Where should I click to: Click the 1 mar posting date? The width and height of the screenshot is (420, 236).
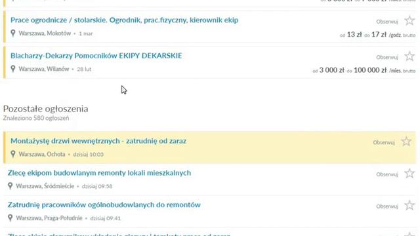(x=86, y=33)
